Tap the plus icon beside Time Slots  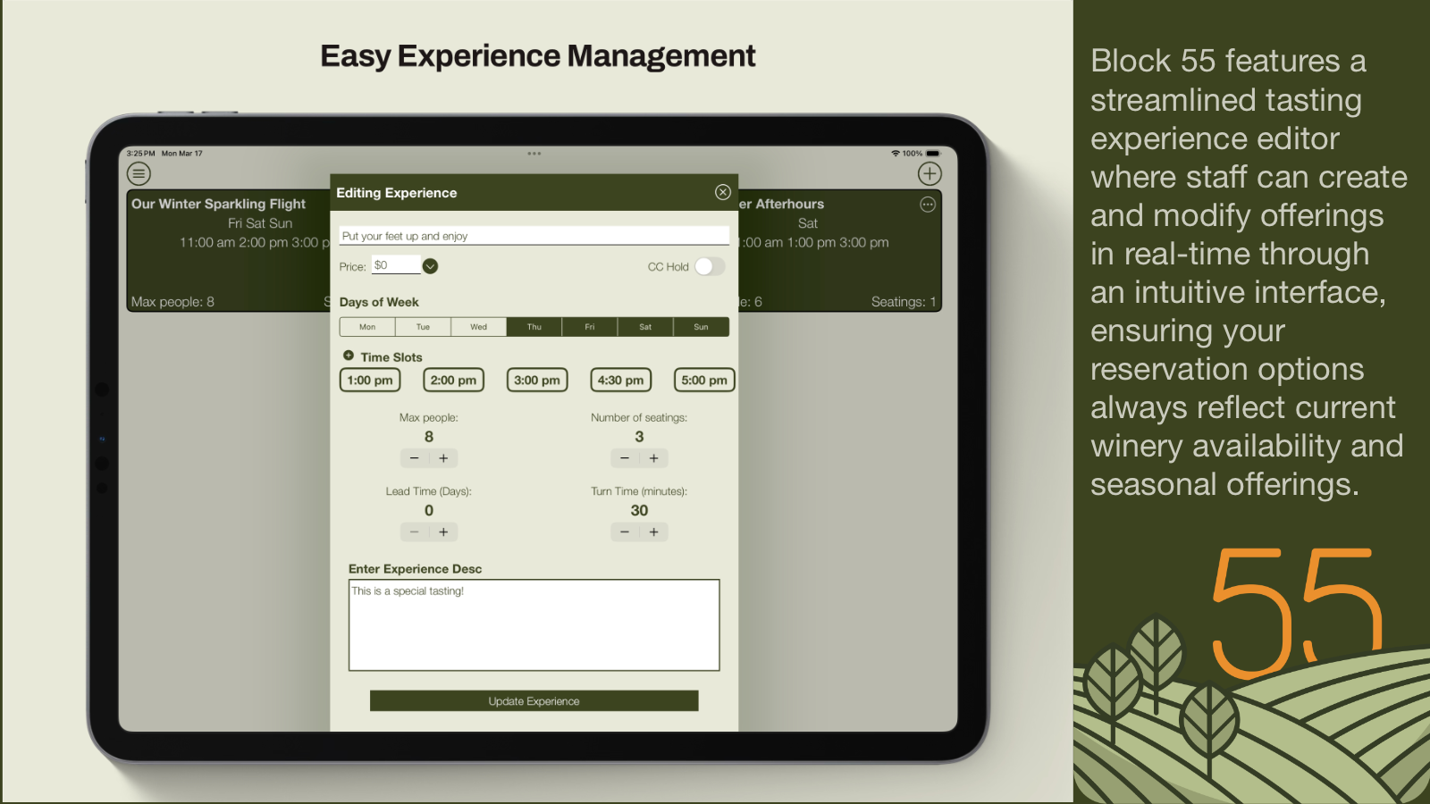pyautogui.click(x=348, y=355)
